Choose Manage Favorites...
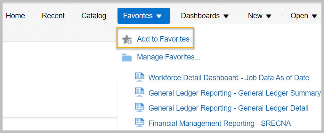The height and width of the screenshot is (133, 324). tap(169, 57)
